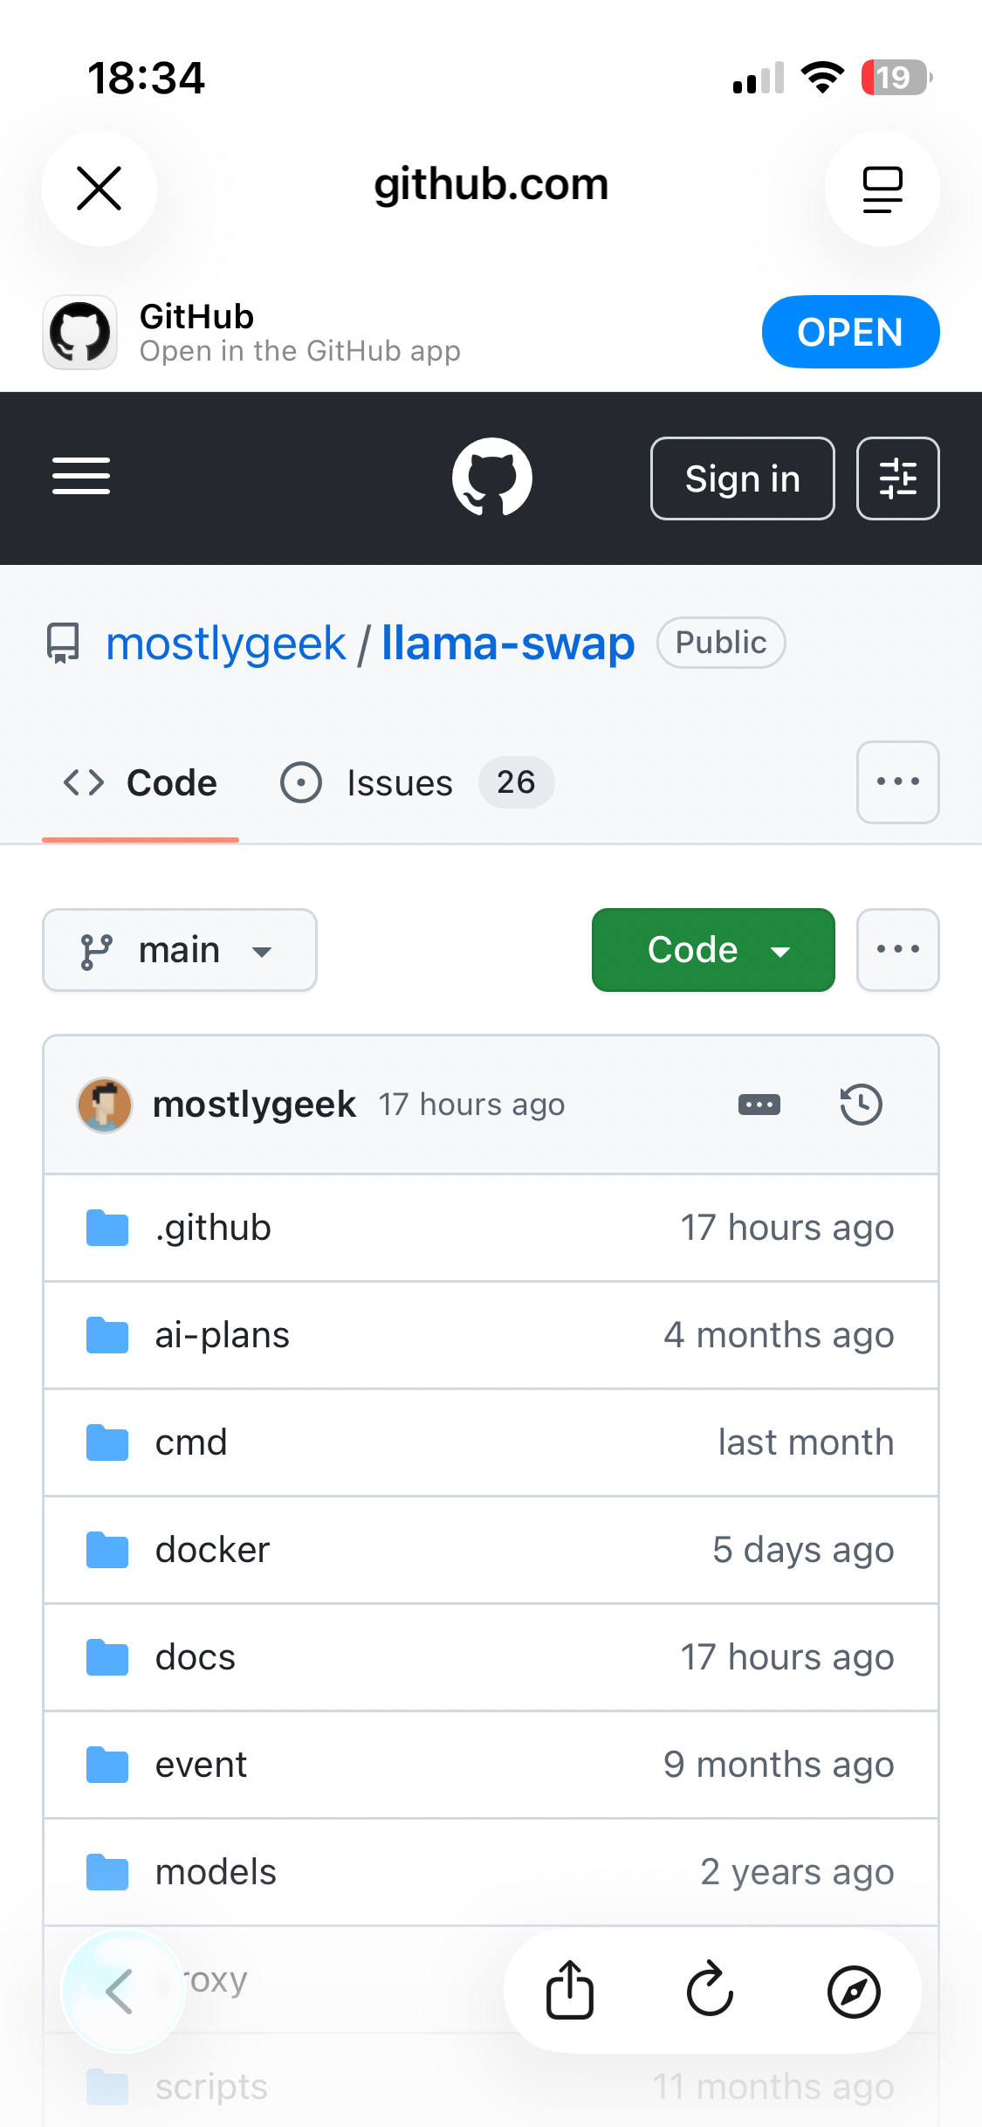Image resolution: width=982 pixels, height=2127 pixels.
Task: Go to GitHub home via Octocat logo
Action: coord(491,478)
